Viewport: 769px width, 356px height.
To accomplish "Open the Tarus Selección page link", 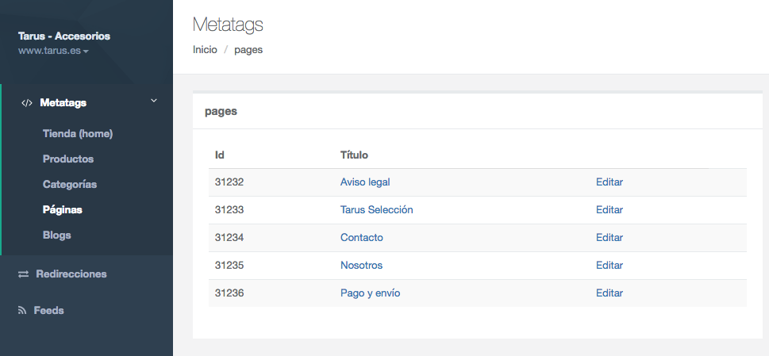I will click(377, 209).
